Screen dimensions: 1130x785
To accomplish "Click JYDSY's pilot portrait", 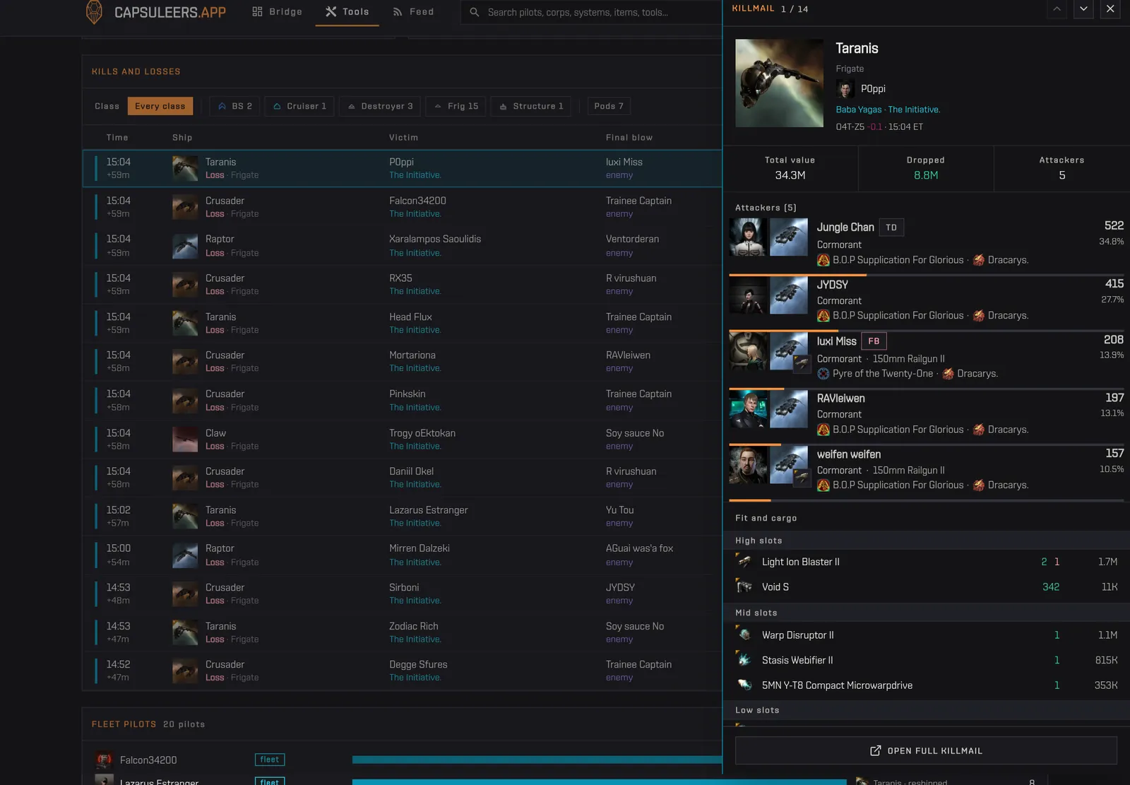I will tap(748, 295).
